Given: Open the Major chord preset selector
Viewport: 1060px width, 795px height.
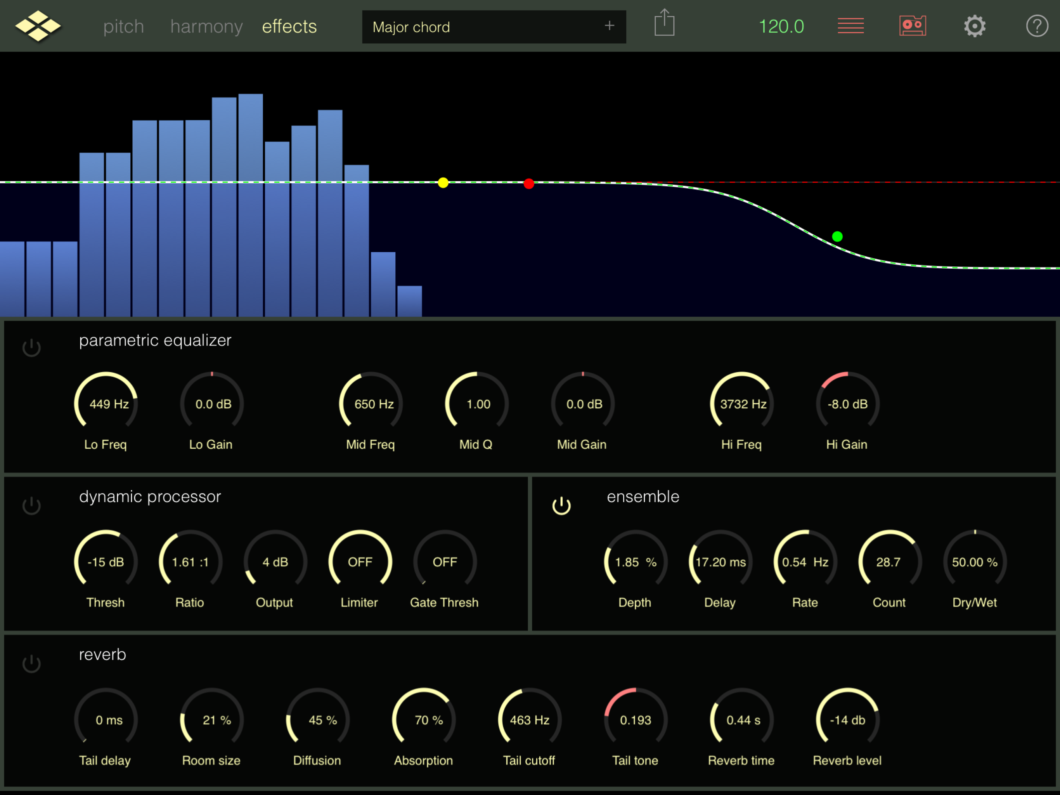Looking at the screenshot, I should (479, 27).
